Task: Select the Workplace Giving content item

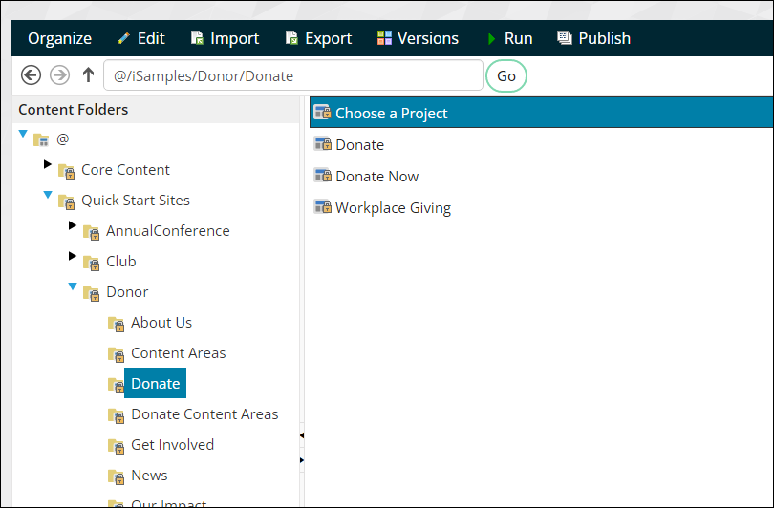Action: click(x=393, y=208)
